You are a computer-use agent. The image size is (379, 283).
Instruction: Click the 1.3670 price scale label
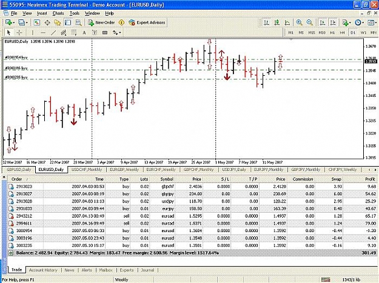371,46
